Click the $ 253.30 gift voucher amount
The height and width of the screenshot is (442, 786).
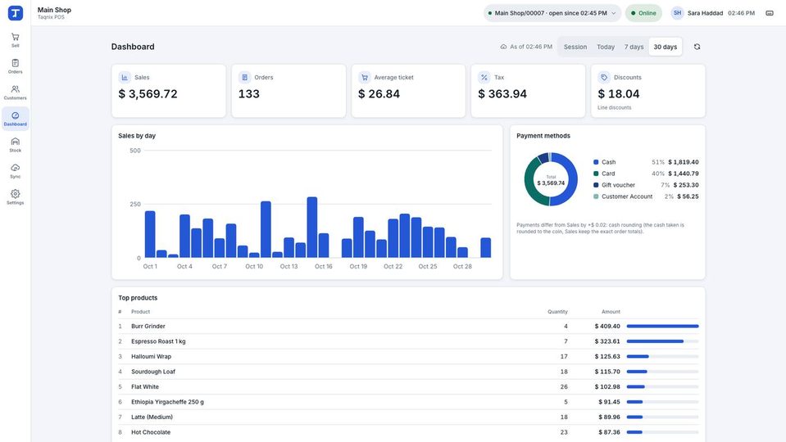click(x=686, y=185)
